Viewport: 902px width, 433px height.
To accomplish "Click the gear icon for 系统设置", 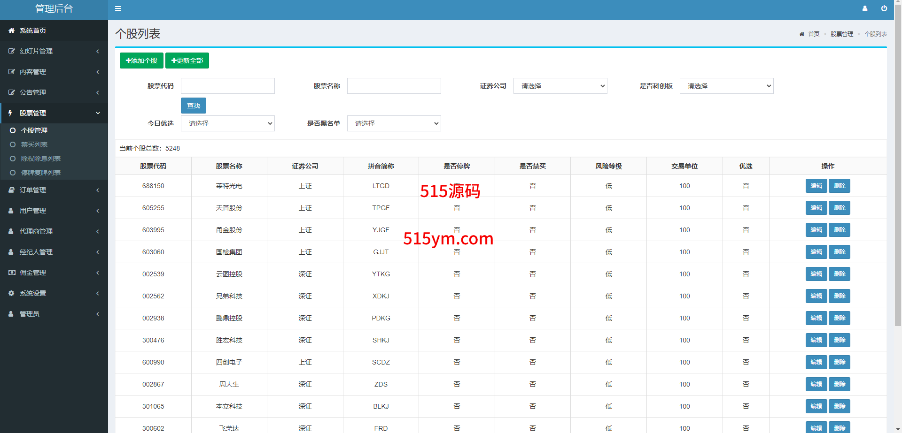I will pos(11,293).
